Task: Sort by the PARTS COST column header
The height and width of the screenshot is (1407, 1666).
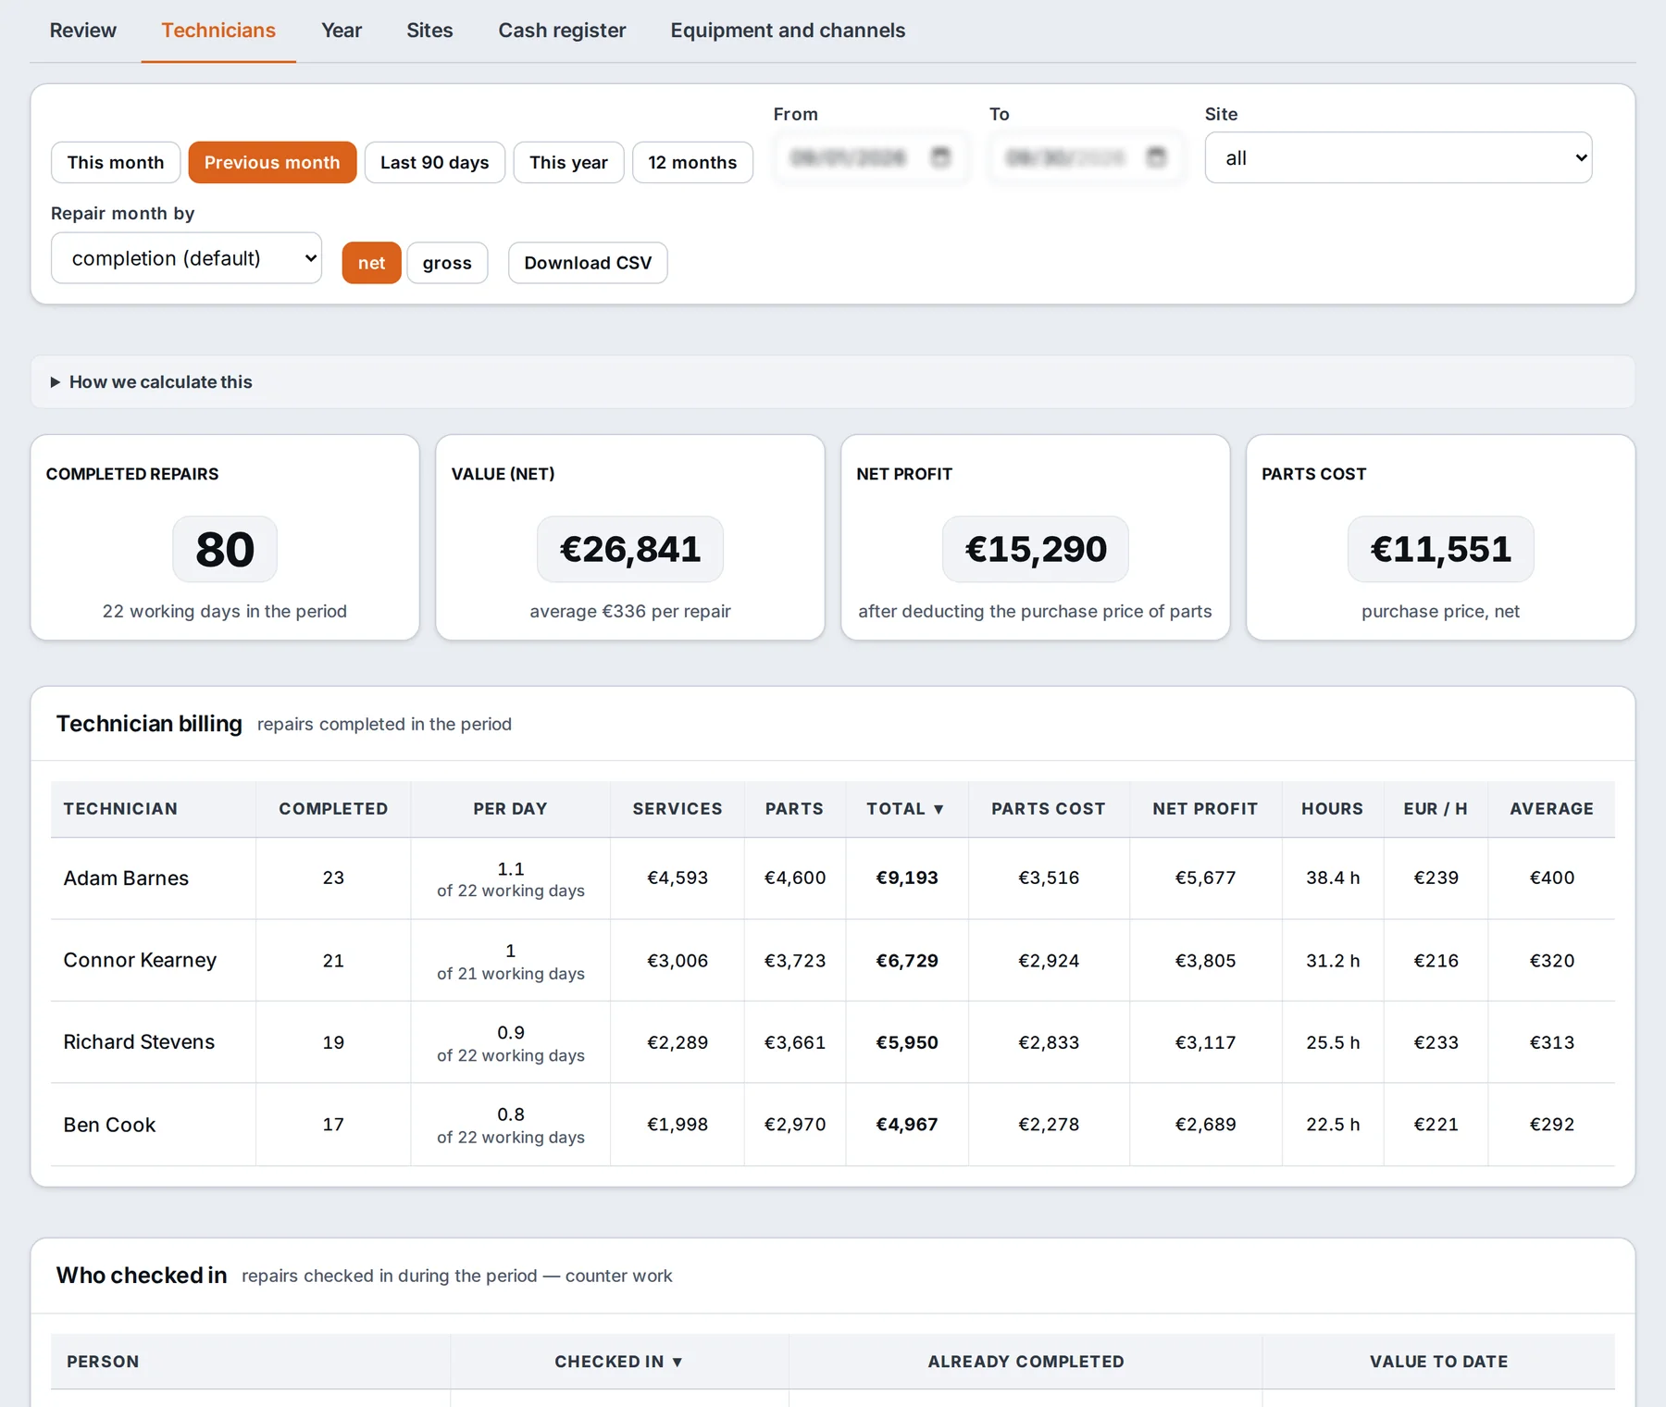Action: [1049, 809]
